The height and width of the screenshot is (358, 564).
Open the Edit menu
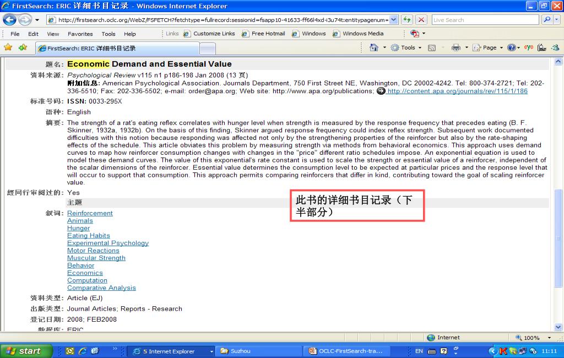point(33,34)
